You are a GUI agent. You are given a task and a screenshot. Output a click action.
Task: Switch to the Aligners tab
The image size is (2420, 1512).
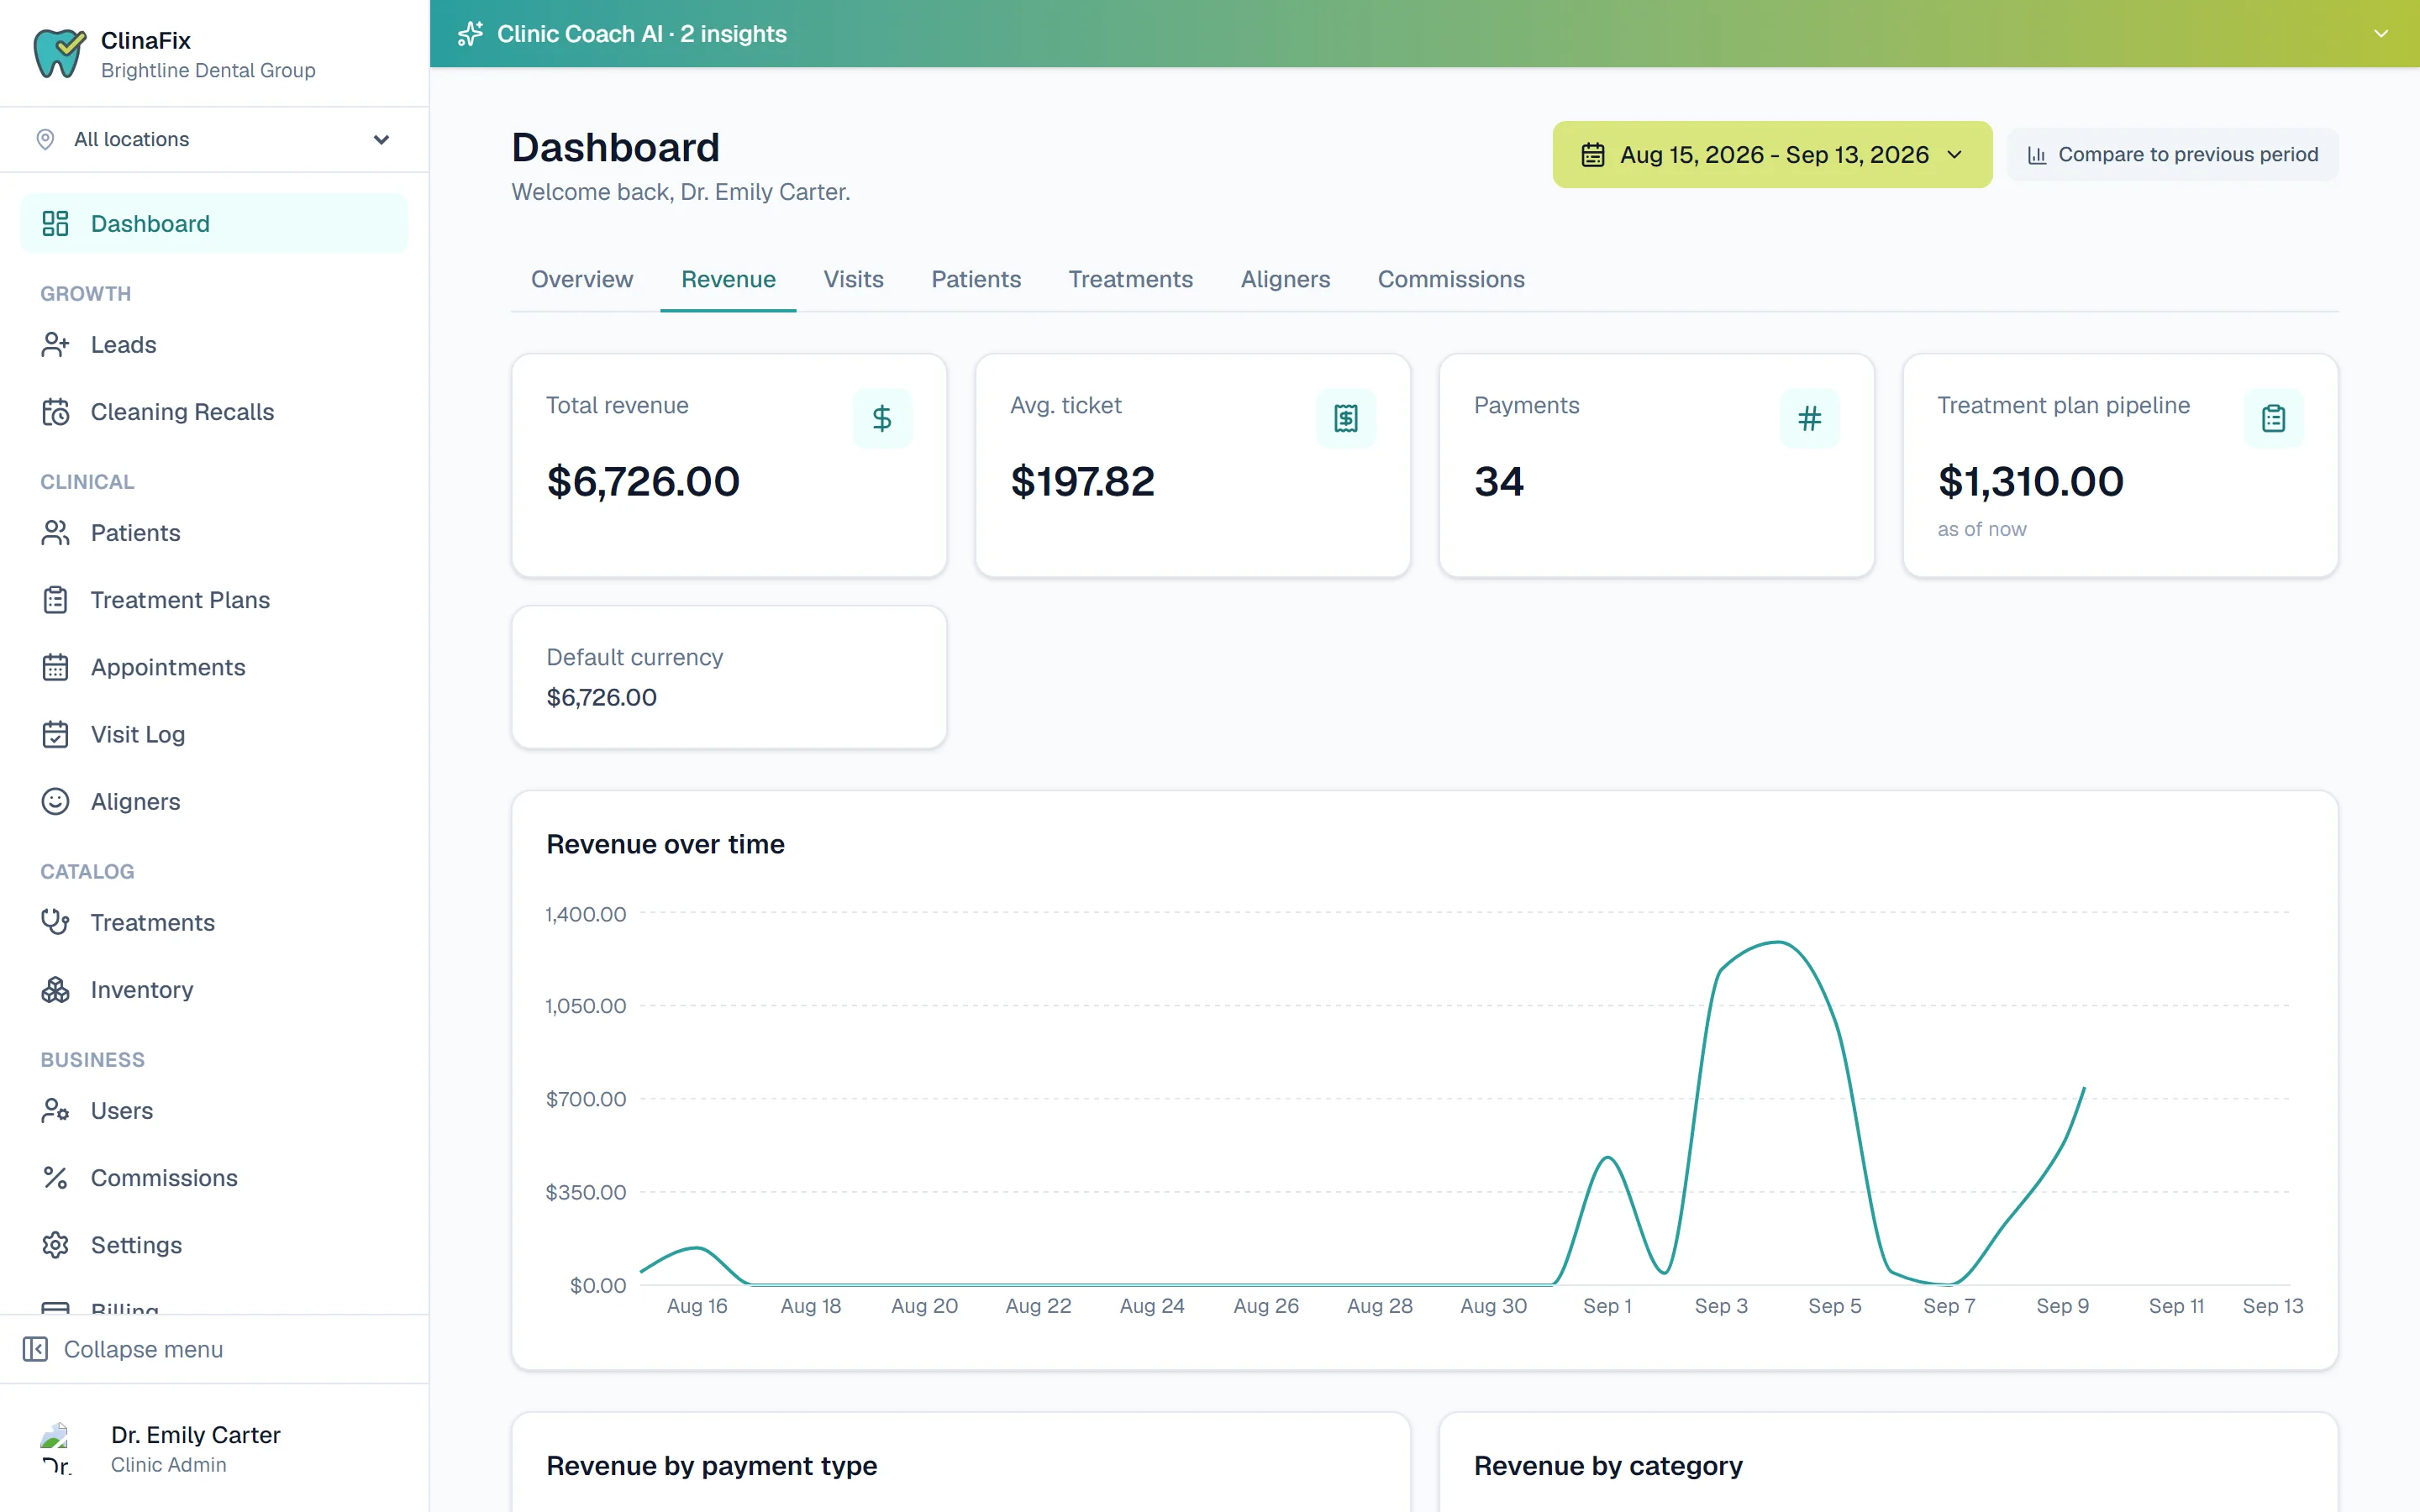pyautogui.click(x=1285, y=279)
